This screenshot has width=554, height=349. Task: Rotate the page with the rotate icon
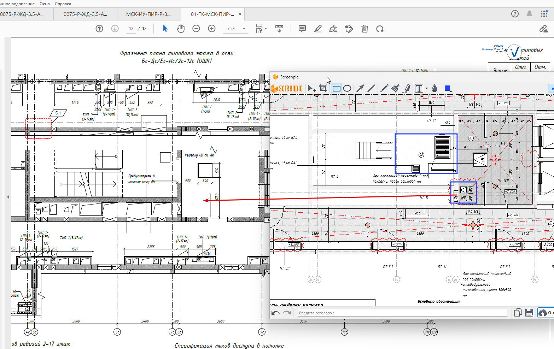[x=380, y=29]
